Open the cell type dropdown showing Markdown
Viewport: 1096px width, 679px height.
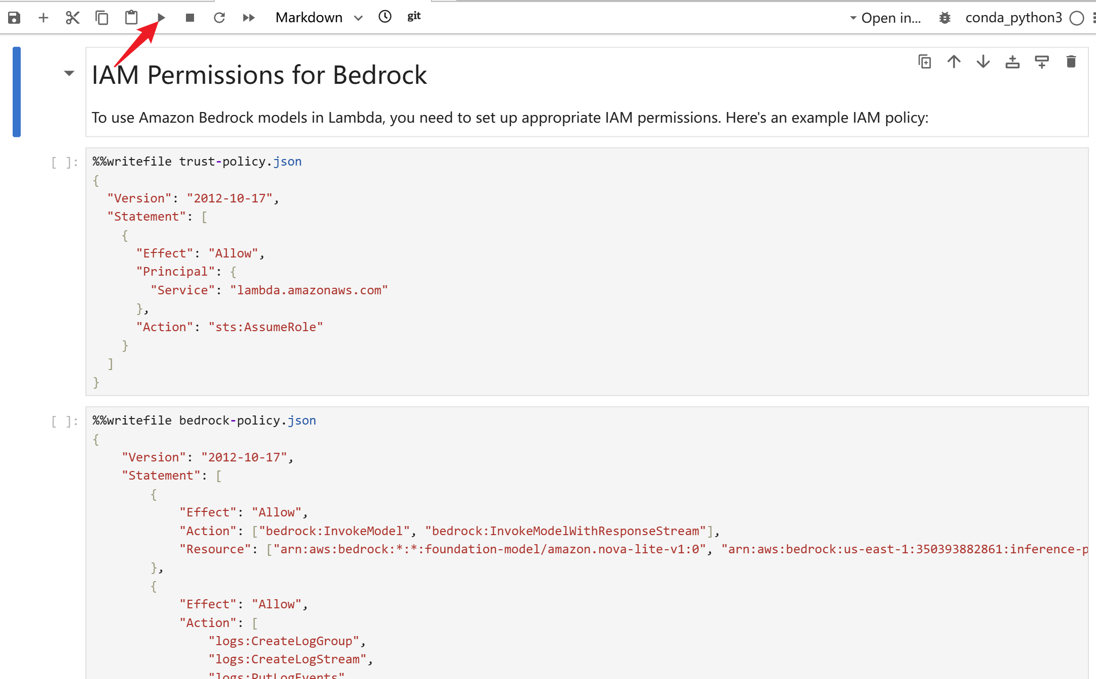(x=319, y=18)
